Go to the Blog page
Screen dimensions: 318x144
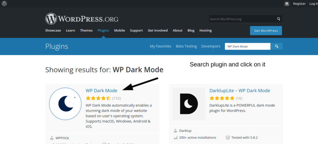(191, 30)
